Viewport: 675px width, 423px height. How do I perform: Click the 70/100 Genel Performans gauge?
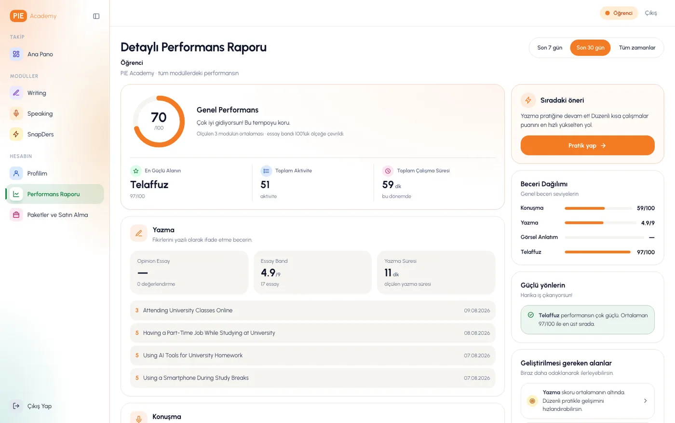[159, 122]
